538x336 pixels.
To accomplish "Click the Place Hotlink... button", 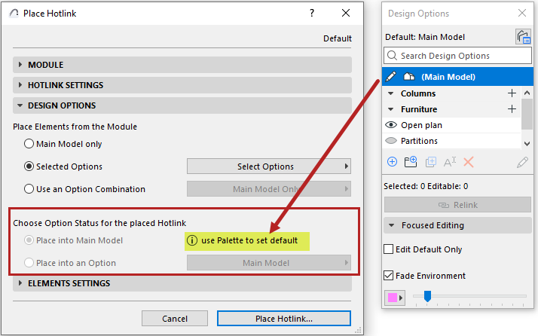I will [x=284, y=319].
